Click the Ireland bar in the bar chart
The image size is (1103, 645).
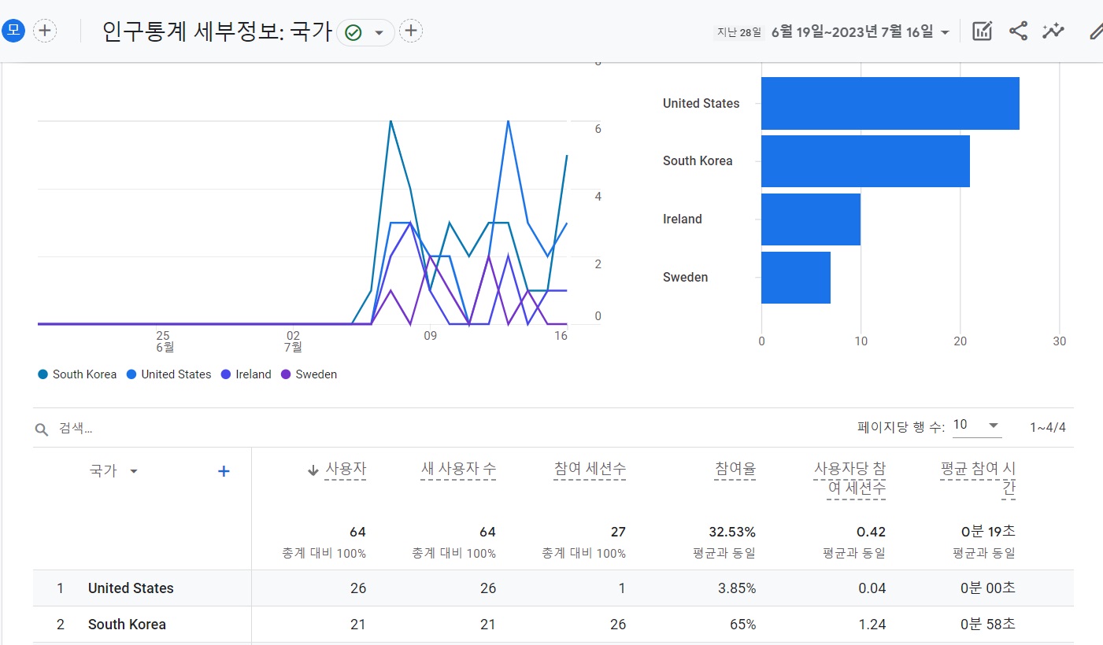811,219
